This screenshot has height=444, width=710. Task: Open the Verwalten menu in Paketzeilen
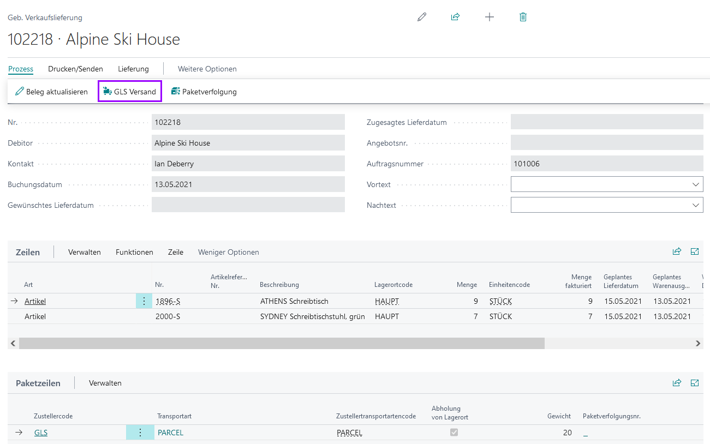tap(105, 383)
